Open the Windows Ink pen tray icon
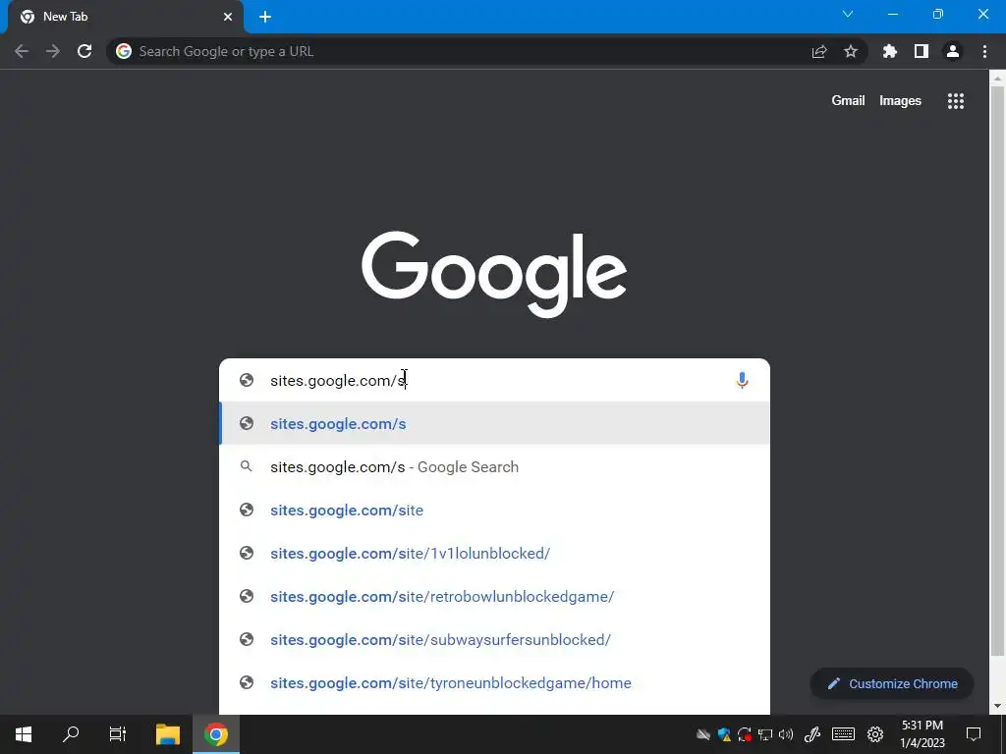 pyautogui.click(x=812, y=734)
